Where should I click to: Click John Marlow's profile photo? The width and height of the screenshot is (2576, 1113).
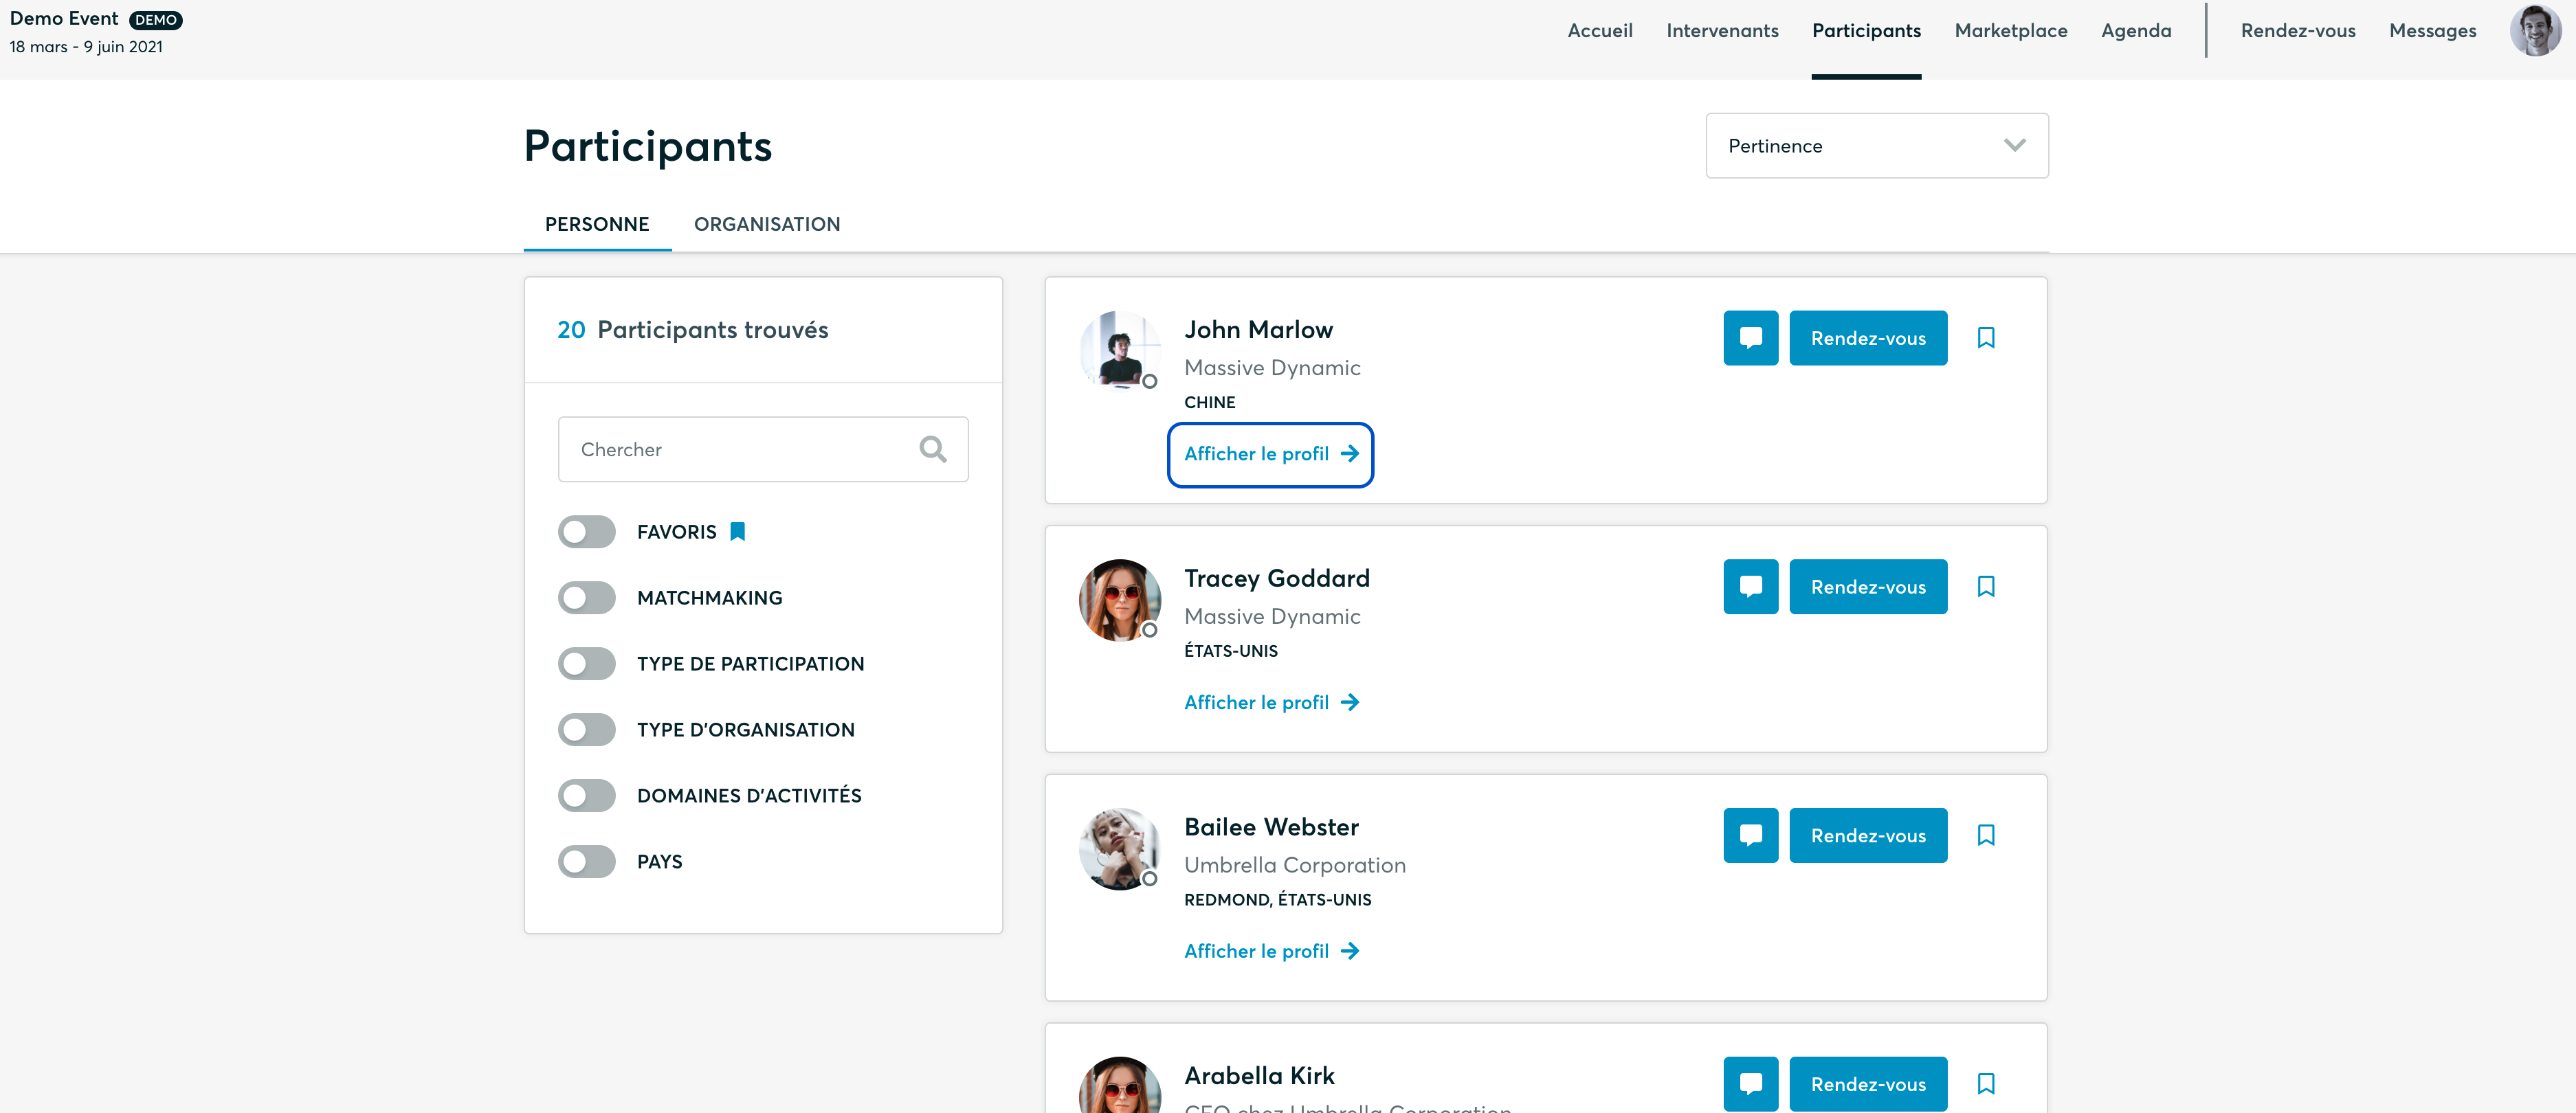tap(1119, 351)
